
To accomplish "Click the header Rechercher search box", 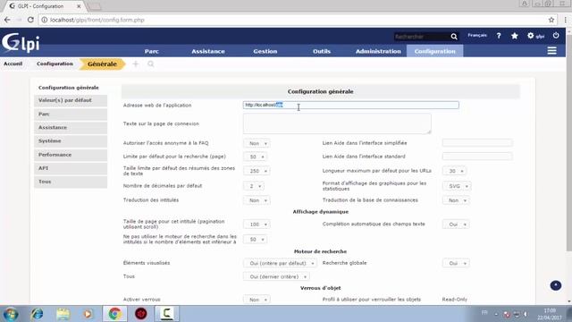I will [x=421, y=37].
